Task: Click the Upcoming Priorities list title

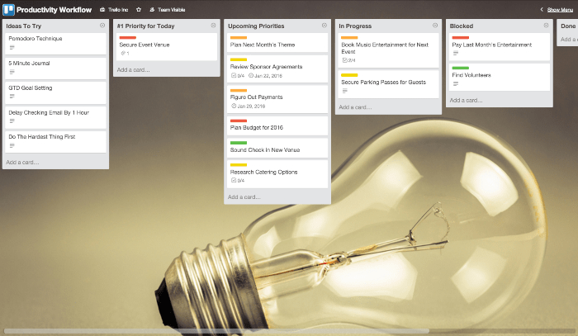Action: (x=256, y=26)
